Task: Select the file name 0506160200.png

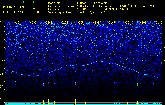Action: 13,7
